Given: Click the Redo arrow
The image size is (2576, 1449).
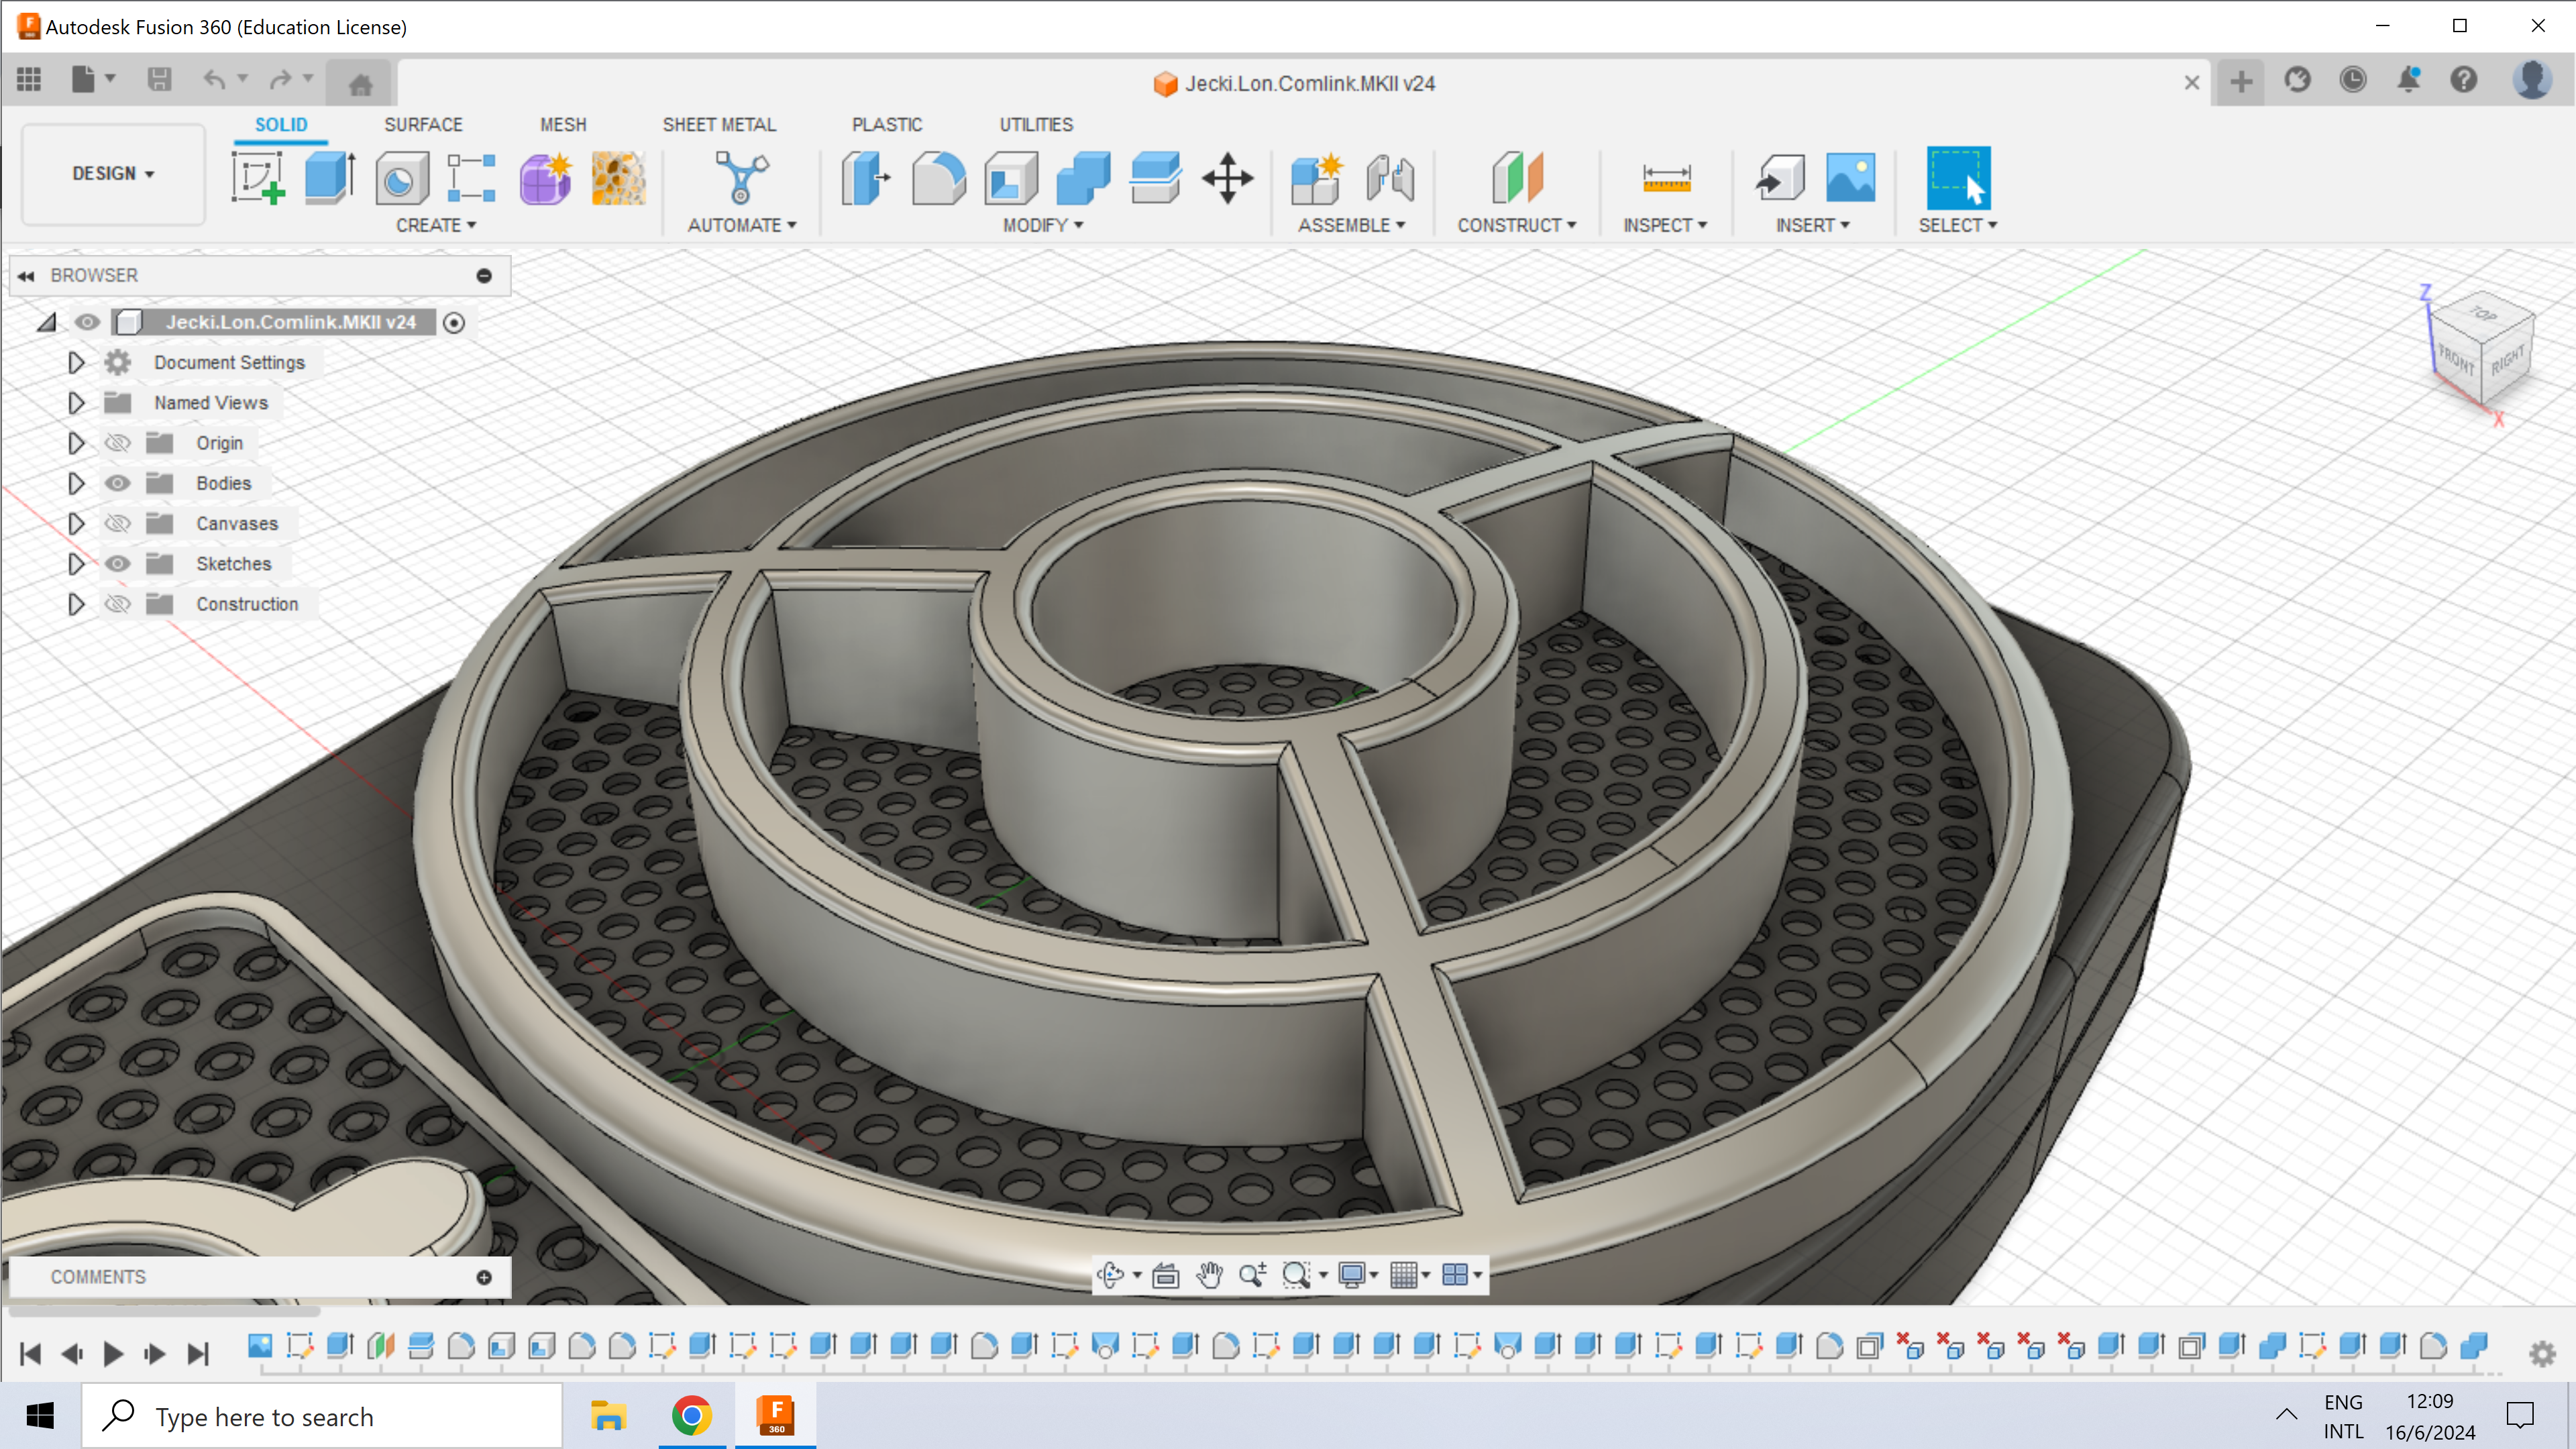Looking at the screenshot, I should (x=281, y=79).
